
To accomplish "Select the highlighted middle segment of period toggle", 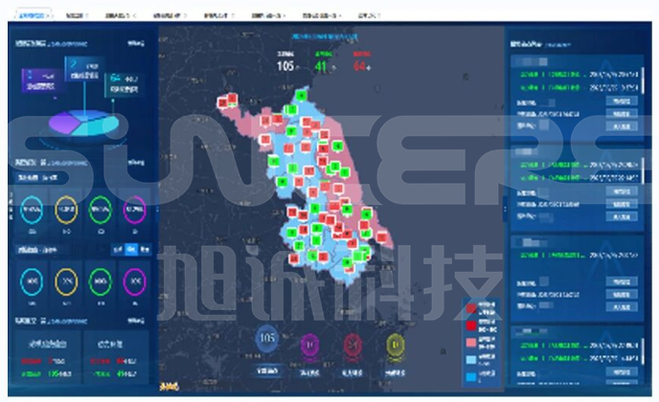I will coord(131,250).
